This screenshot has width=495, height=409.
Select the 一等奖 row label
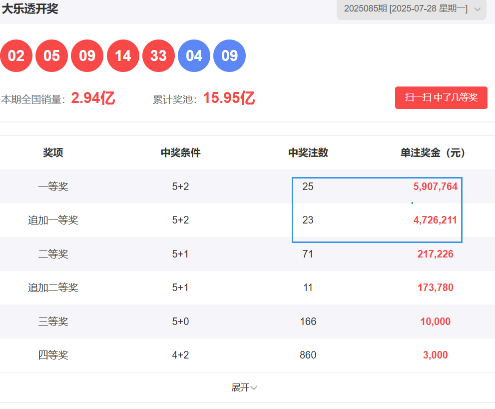pyautogui.click(x=53, y=186)
